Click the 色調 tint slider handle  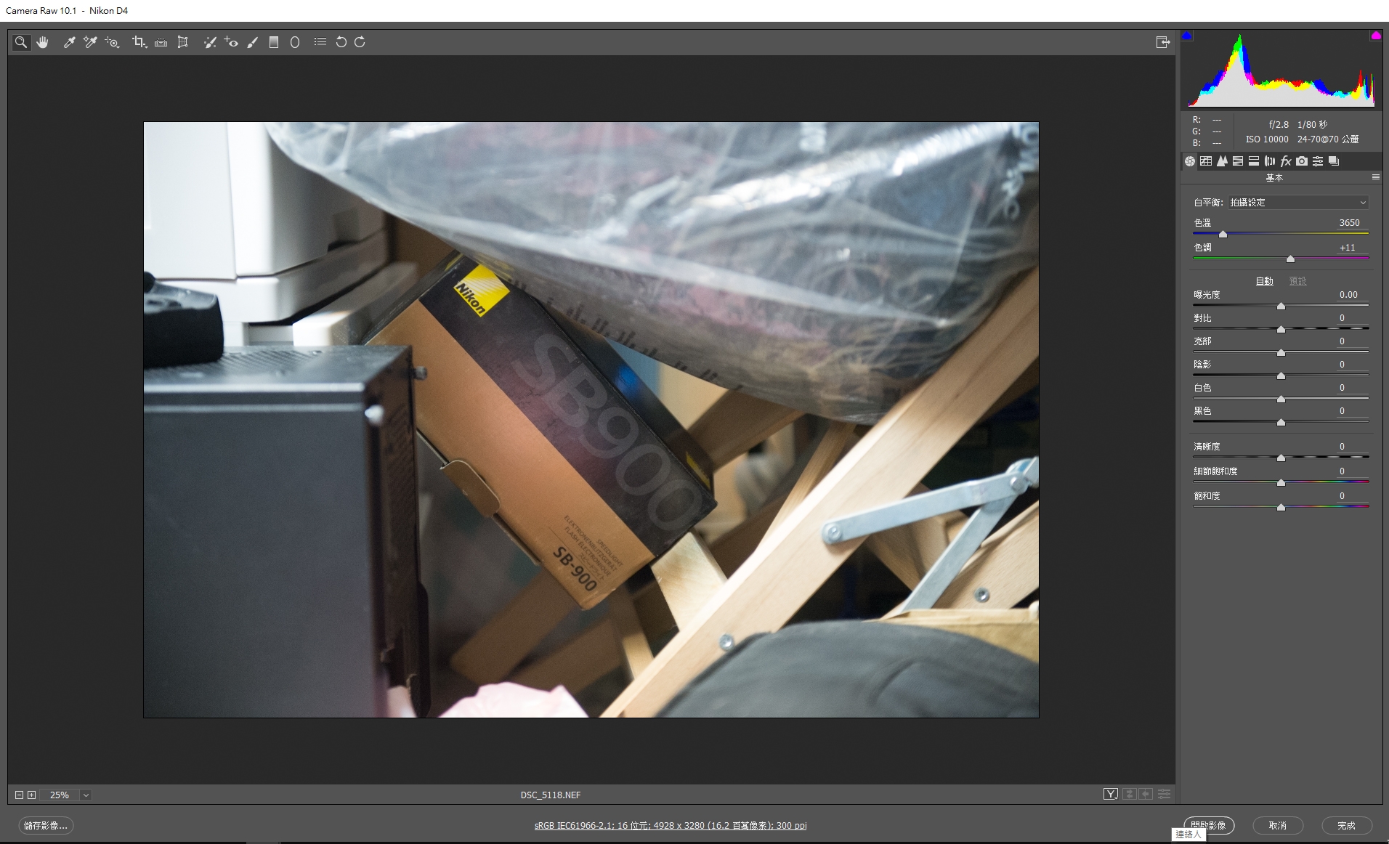[x=1290, y=259]
